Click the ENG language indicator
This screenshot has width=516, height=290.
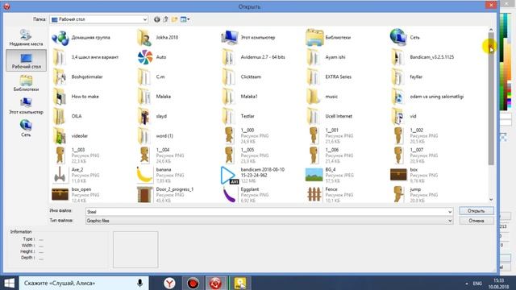point(477,284)
